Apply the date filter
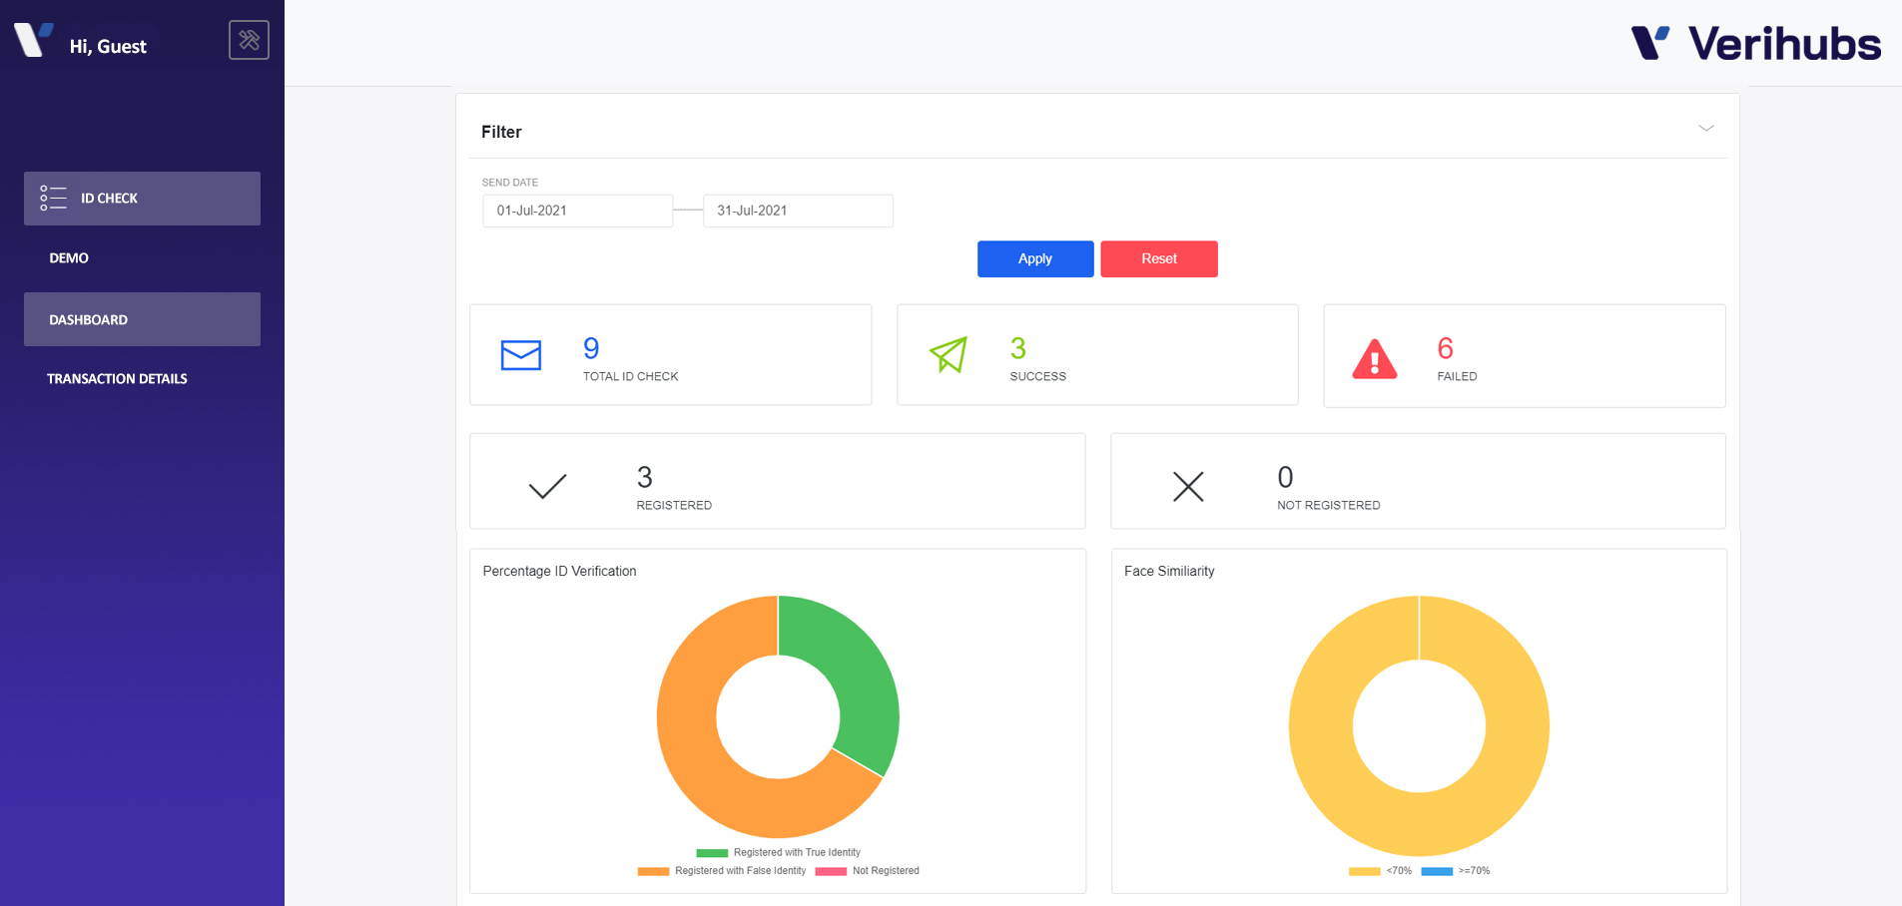1902x906 pixels. [x=1035, y=258]
